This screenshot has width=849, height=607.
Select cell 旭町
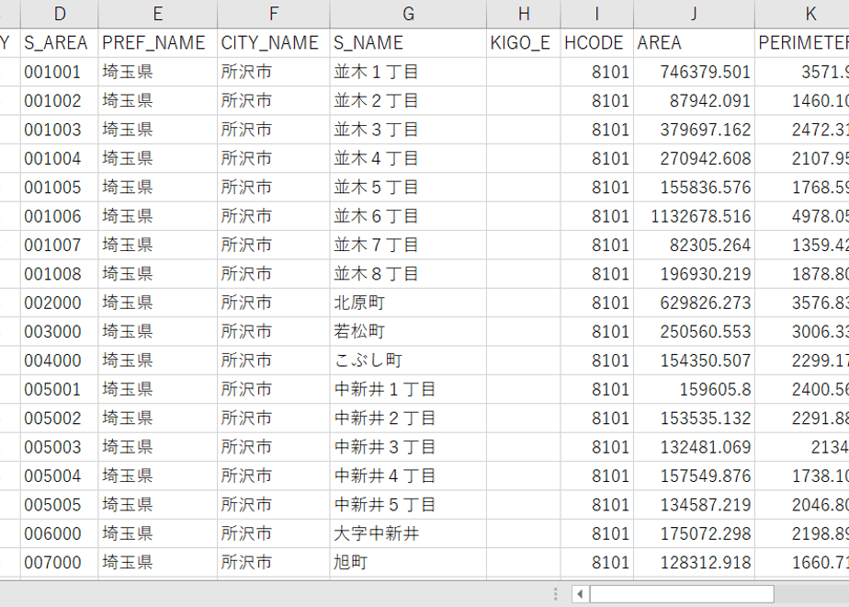[x=408, y=563]
